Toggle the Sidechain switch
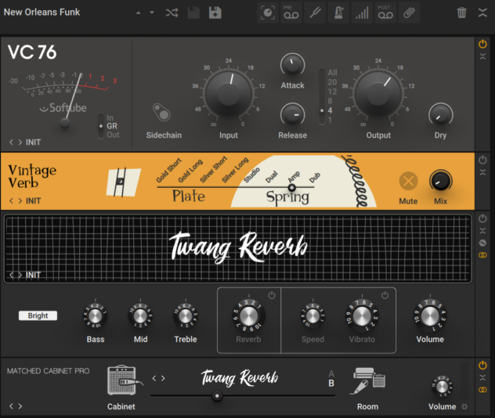Viewport: 495px width, 418px height. pyautogui.click(x=163, y=112)
